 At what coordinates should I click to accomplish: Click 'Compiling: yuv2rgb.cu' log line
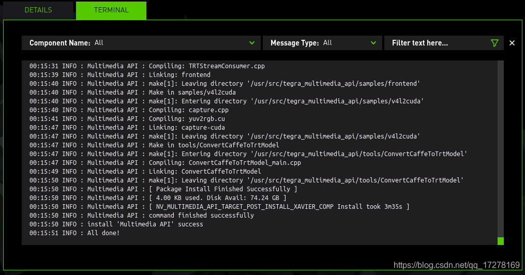(127, 119)
